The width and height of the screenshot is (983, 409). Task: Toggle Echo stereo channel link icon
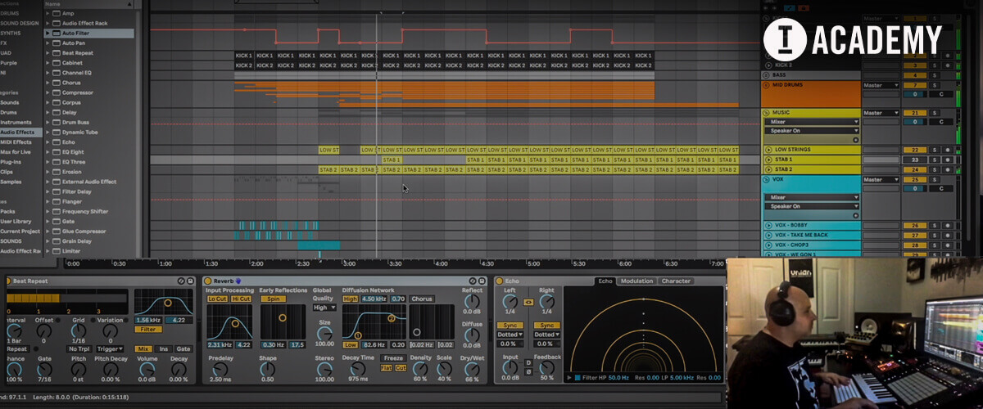tap(528, 302)
